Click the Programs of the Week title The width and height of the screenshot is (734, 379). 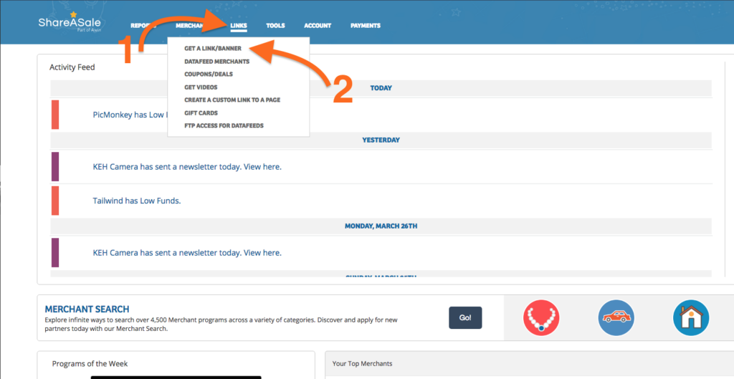pos(90,363)
